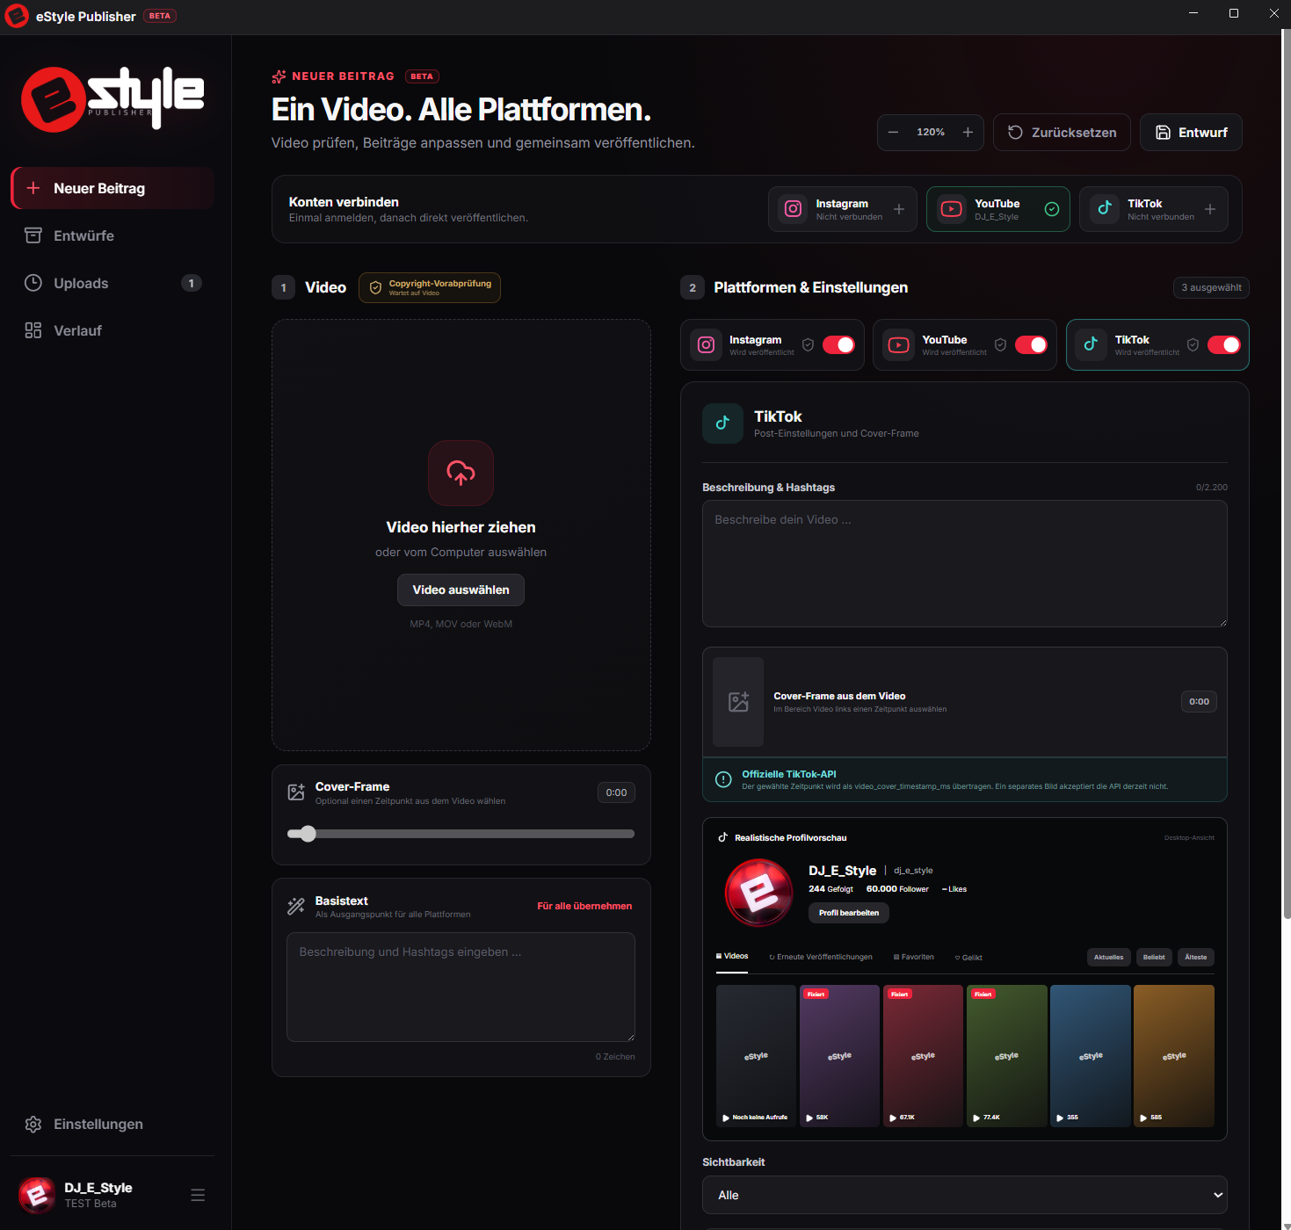1291x1230 pixels.
Task: Select the Gelikt tab in profile preview
Action: [968, 958]
